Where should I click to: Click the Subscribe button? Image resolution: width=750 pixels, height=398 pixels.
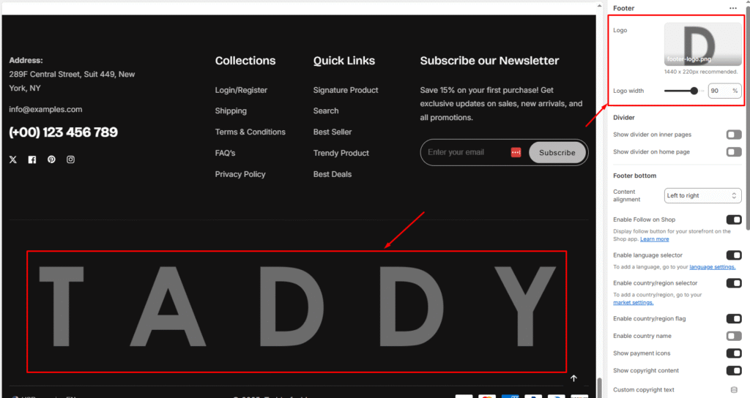click(557, 153)
